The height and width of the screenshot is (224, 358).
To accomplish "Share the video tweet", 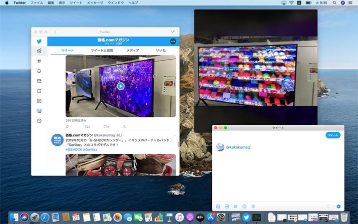I will [124, 127].
